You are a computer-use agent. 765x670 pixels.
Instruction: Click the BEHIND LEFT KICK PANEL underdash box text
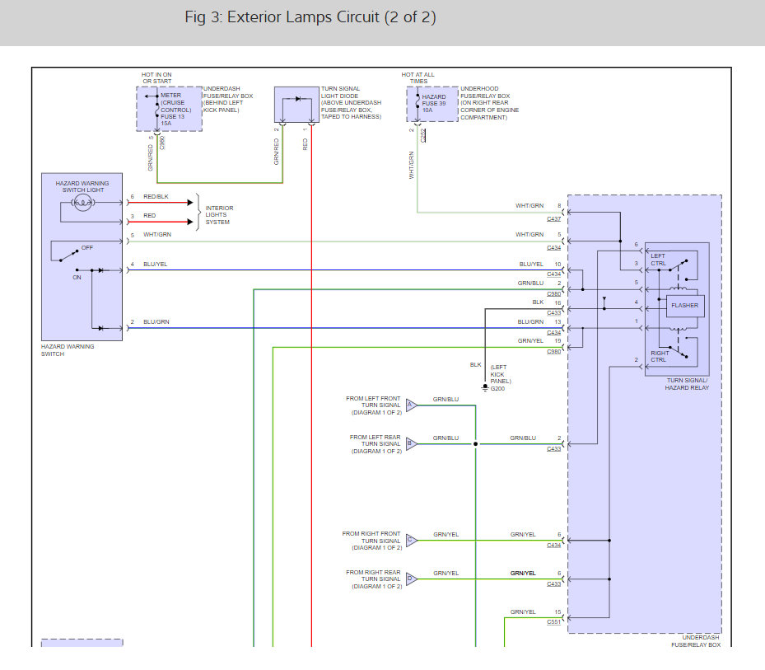point(228,99)
